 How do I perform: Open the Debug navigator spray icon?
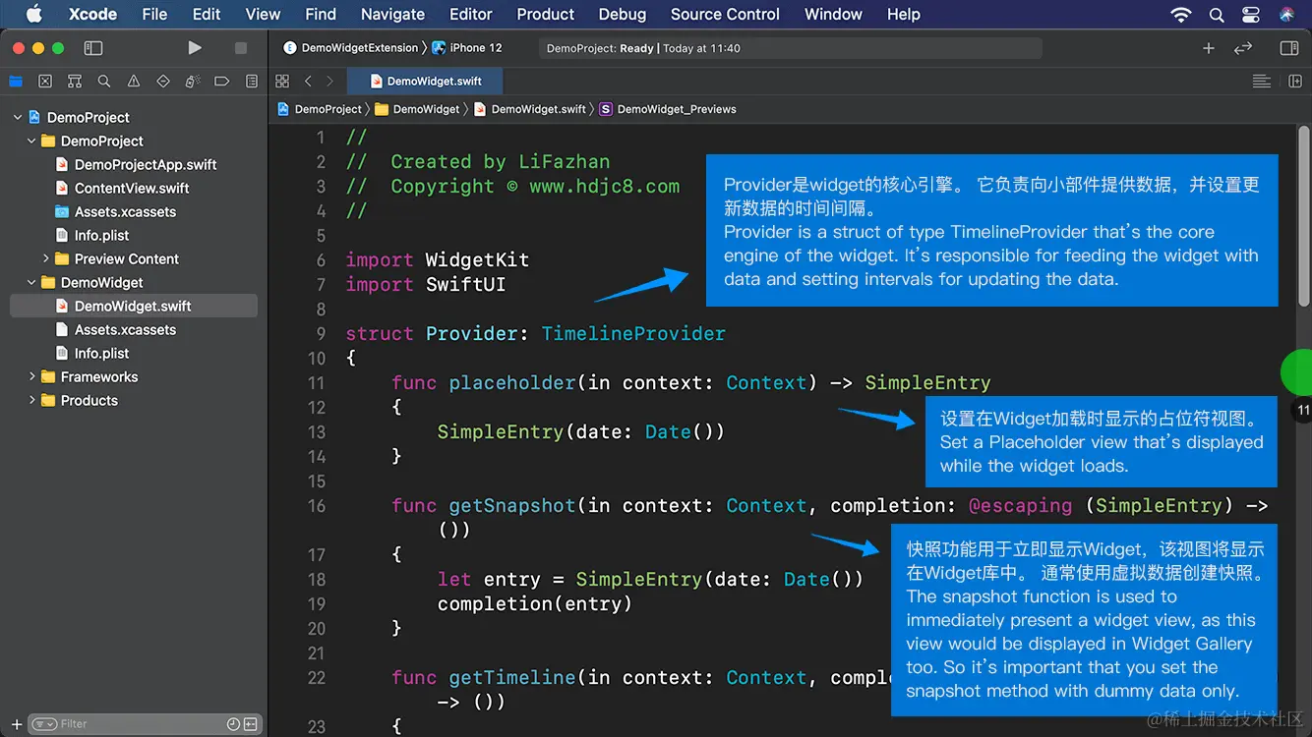point(193,82)
